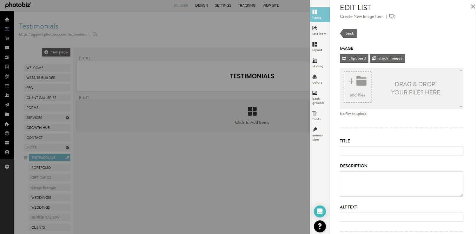Switch to the Design tab
476x234 pixels.
pyautogui.click(x=202, y=5)
